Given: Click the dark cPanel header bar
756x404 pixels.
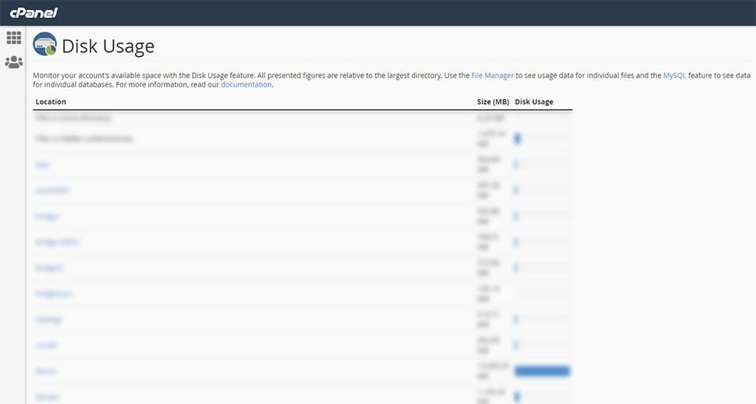Looking at the screenshot, I should 378,12.
